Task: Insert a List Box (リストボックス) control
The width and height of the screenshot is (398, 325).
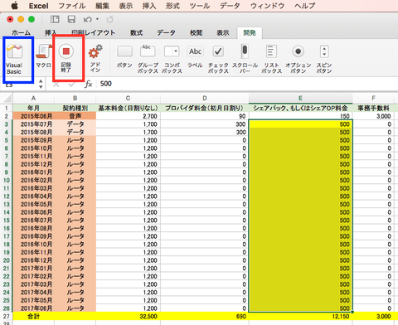Action: coord(271,59)
